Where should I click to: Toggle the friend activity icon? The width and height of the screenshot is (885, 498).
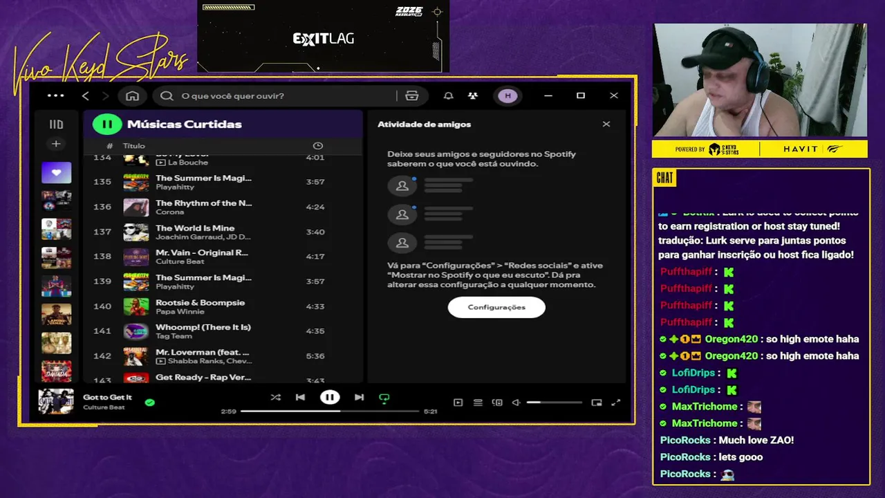(473, 95)
